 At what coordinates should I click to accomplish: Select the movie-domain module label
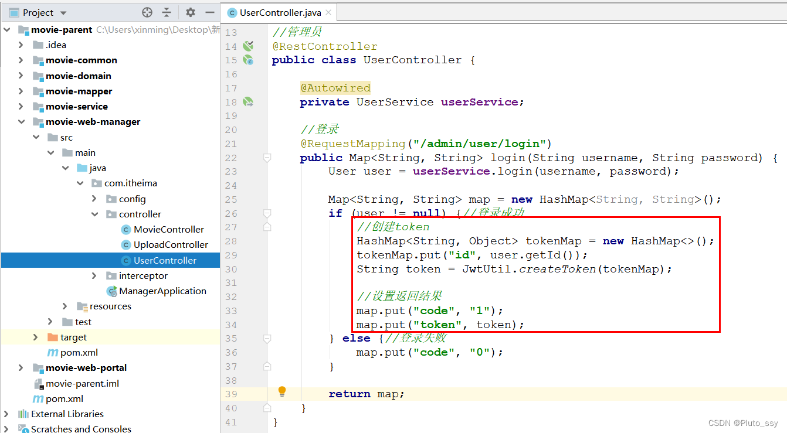pos(79,76)
